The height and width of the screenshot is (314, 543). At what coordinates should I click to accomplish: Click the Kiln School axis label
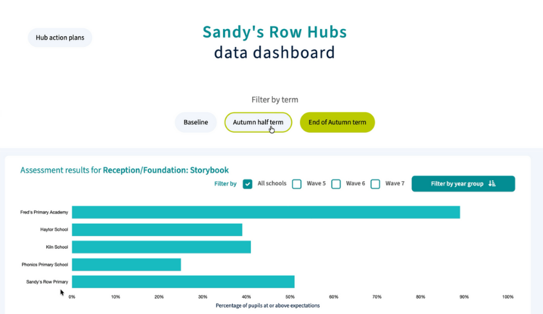click(x=57, y=247)
